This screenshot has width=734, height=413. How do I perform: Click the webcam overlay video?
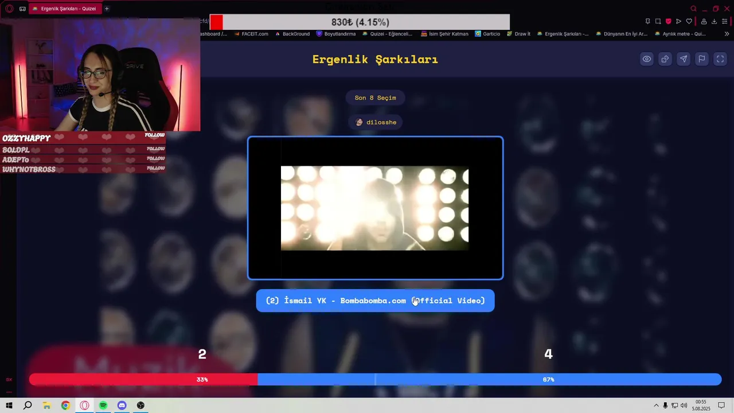(x=100, y=75)
